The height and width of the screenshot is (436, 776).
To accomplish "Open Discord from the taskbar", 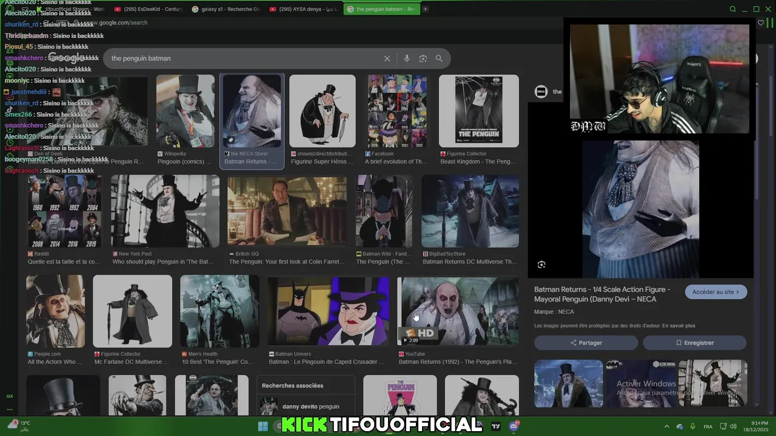I will (514, 426).
